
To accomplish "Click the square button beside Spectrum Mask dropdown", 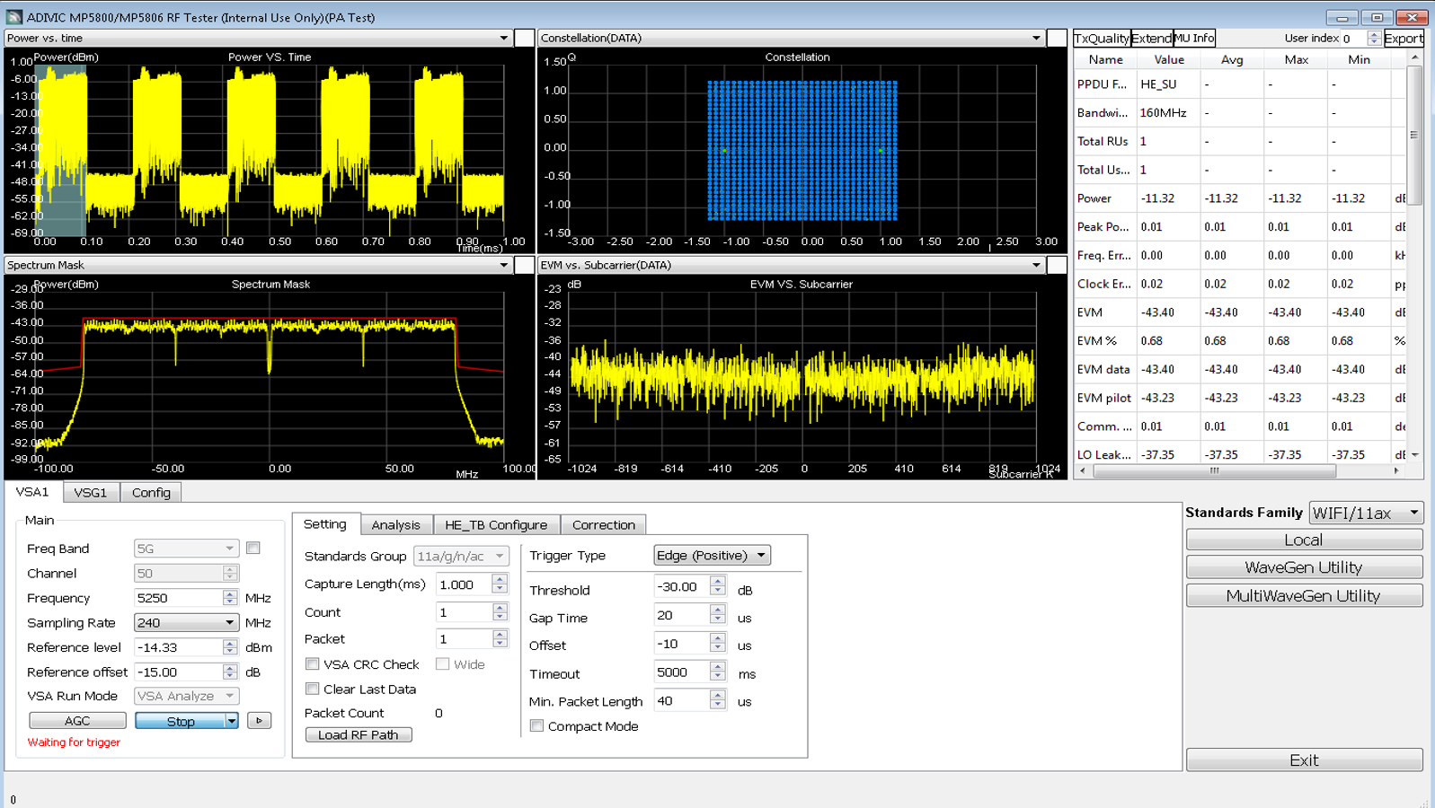I will coord(524,265).
